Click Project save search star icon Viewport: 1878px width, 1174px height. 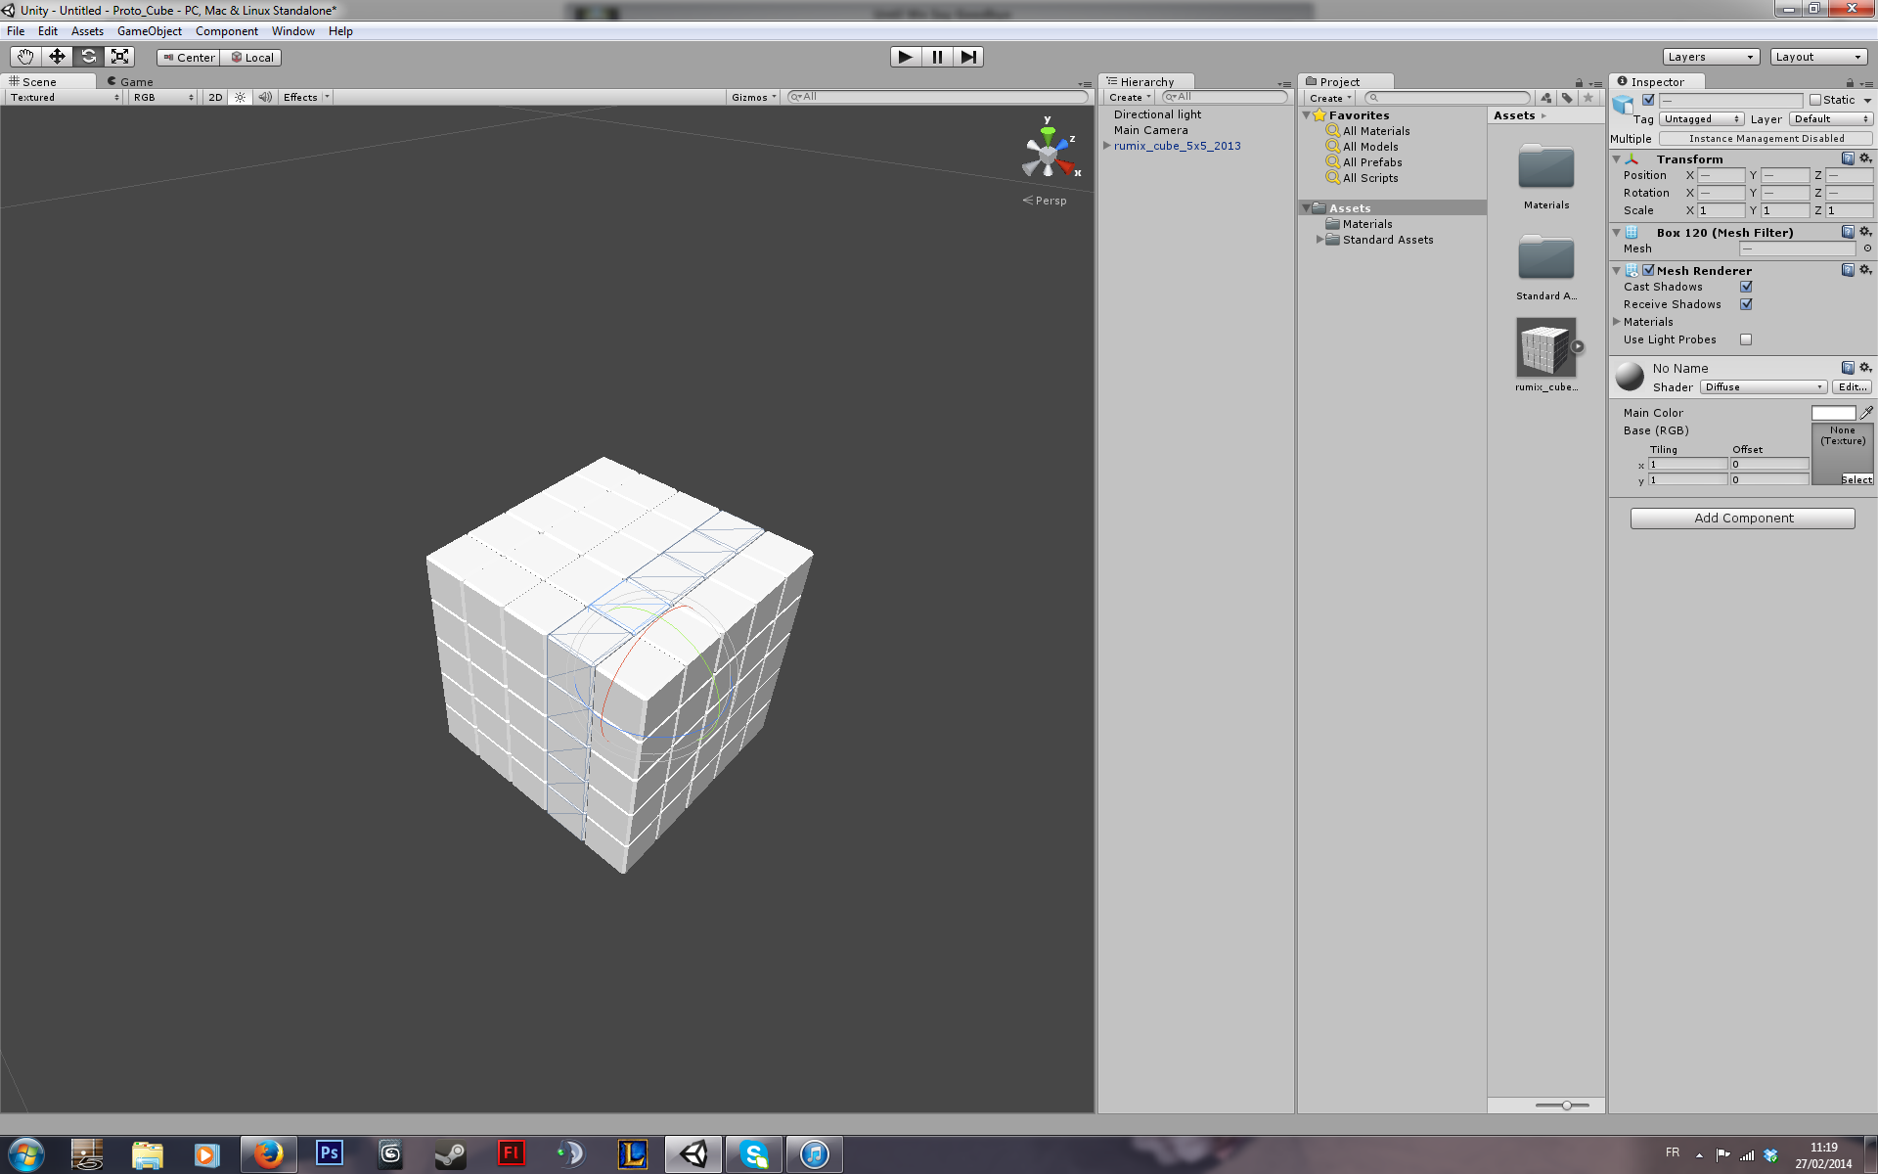[x=1588, y=98]
